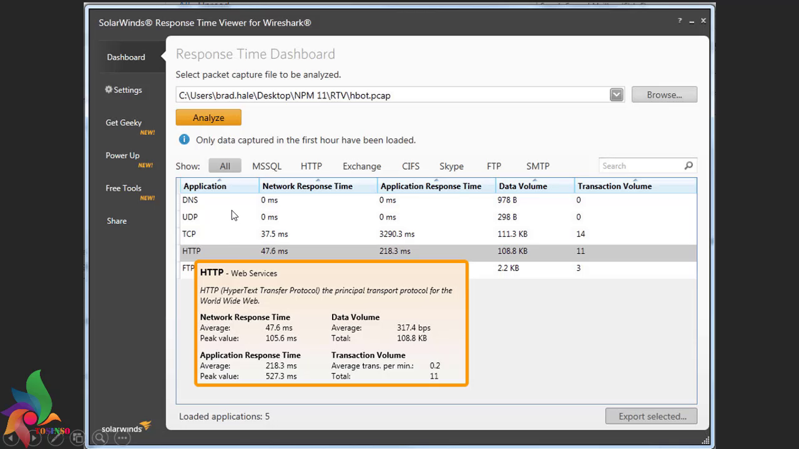Image resolution: width=799 pixels, height=449 pixels.
Task: Show only Exchange applications
Action: click(x=361, y=166)
